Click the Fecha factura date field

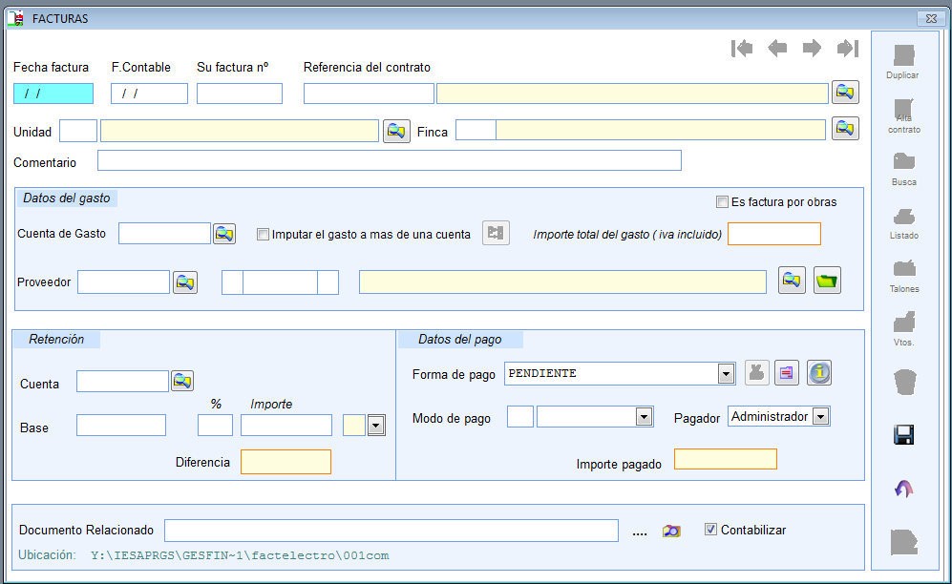(53, 94)
